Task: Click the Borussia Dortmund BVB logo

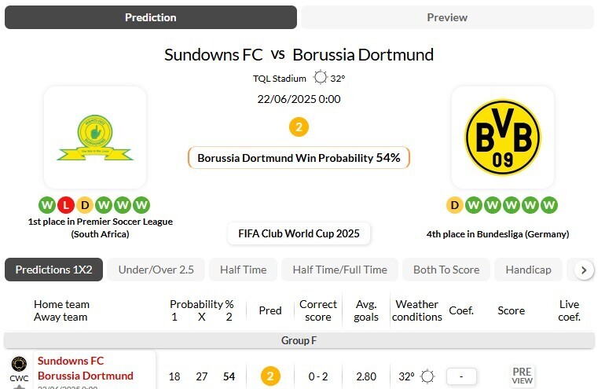Action: coord(503,137)
